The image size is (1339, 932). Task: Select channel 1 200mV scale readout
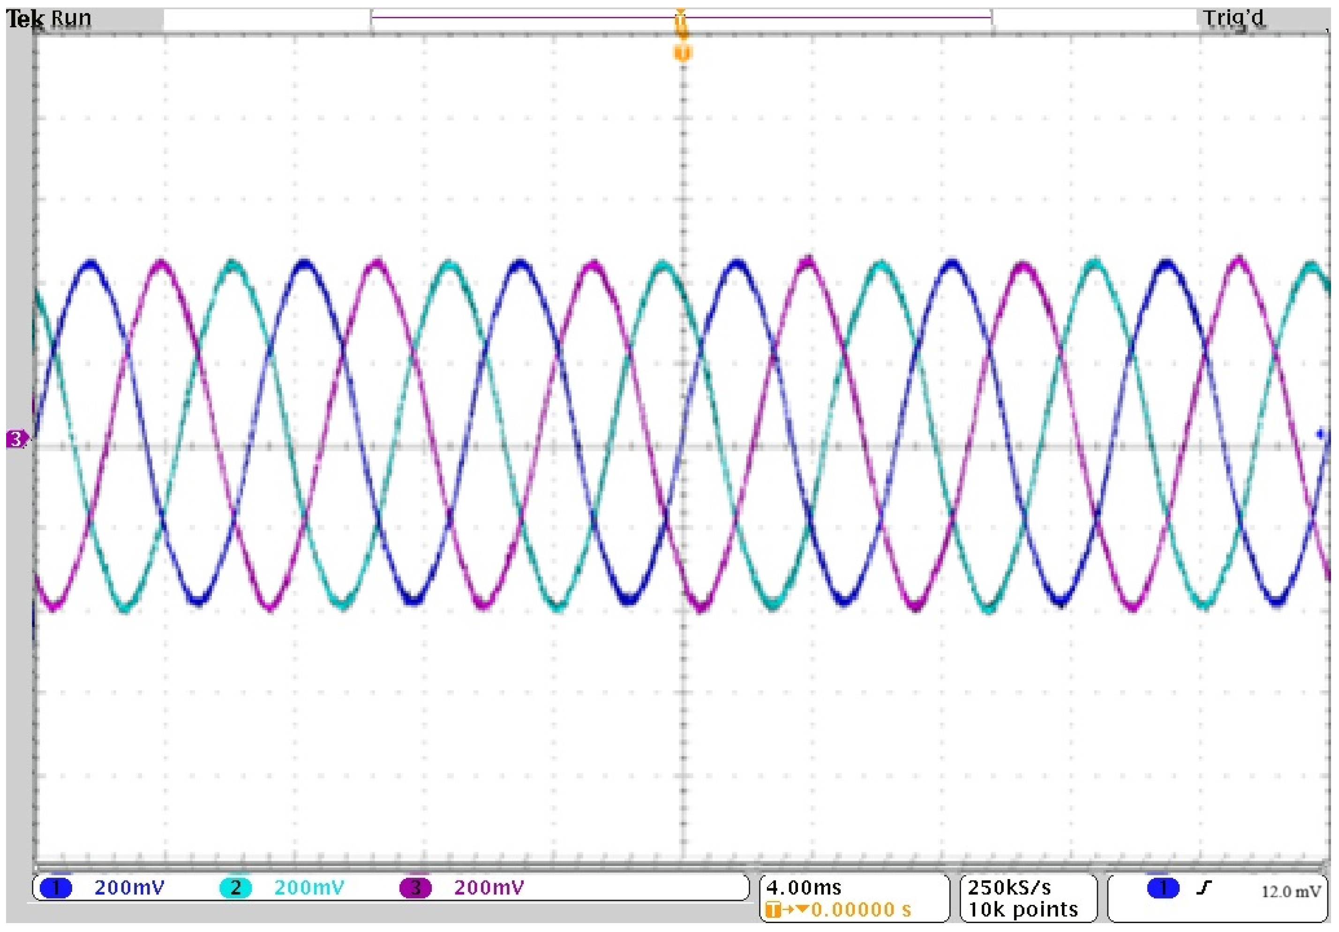(129, 888)
